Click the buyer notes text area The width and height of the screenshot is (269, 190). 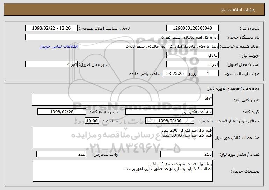(x=123, y=171)
